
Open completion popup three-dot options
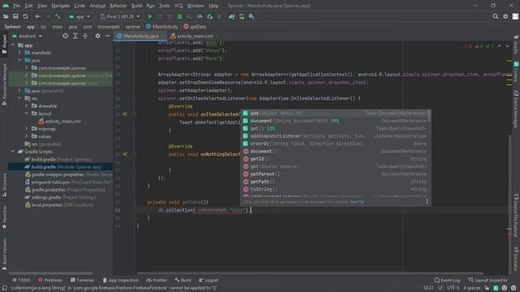coord(427,202)
